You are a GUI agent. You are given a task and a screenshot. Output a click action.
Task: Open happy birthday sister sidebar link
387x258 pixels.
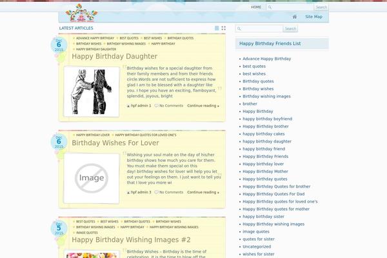tap(263, 217)
